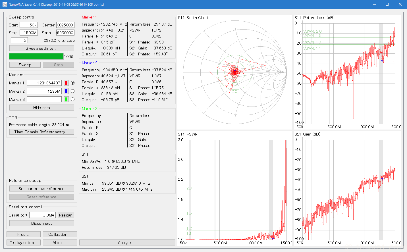407x252 pixels.
Task: Click the "S11 Smith Chart" title
Action: click(193, 18)
